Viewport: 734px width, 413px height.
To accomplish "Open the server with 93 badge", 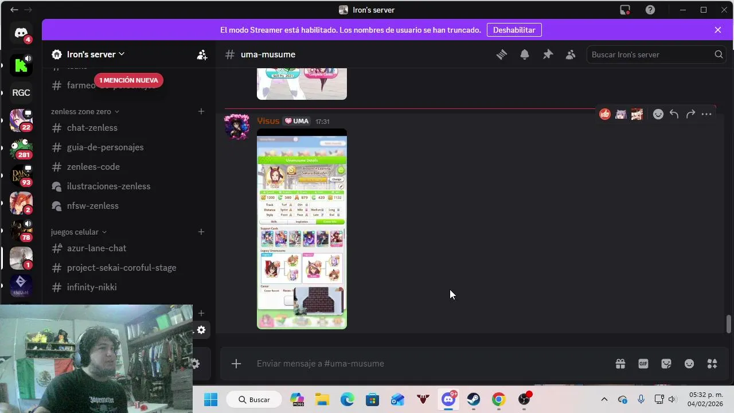I will coord(21,176).
